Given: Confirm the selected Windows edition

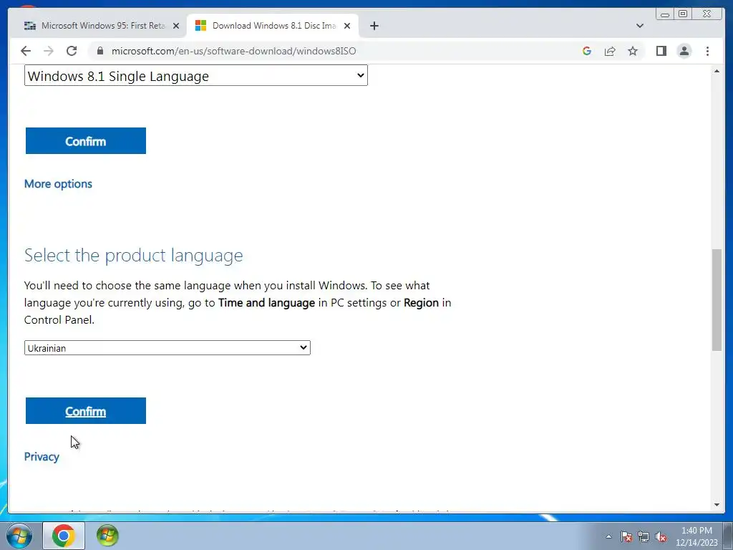Looking at the screenshot, I should click(x=86, y=141).
